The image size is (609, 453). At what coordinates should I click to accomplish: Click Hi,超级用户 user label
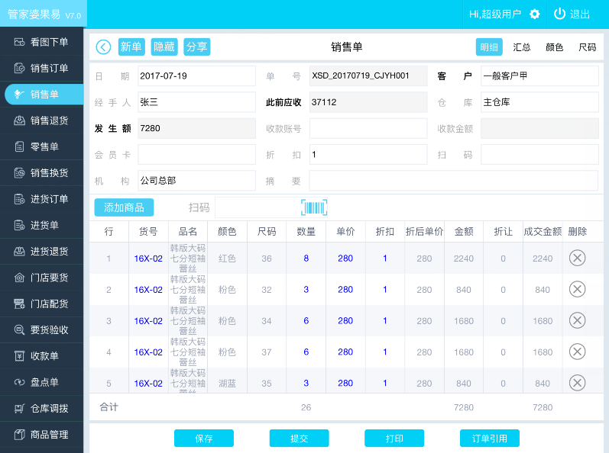pos(495,14)
